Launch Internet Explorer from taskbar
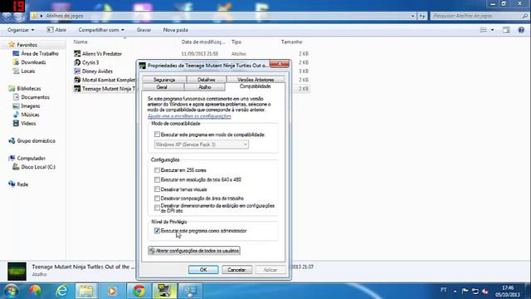This screenshot has height=299, width=531. pyautogui.click(x=61, y=291)
